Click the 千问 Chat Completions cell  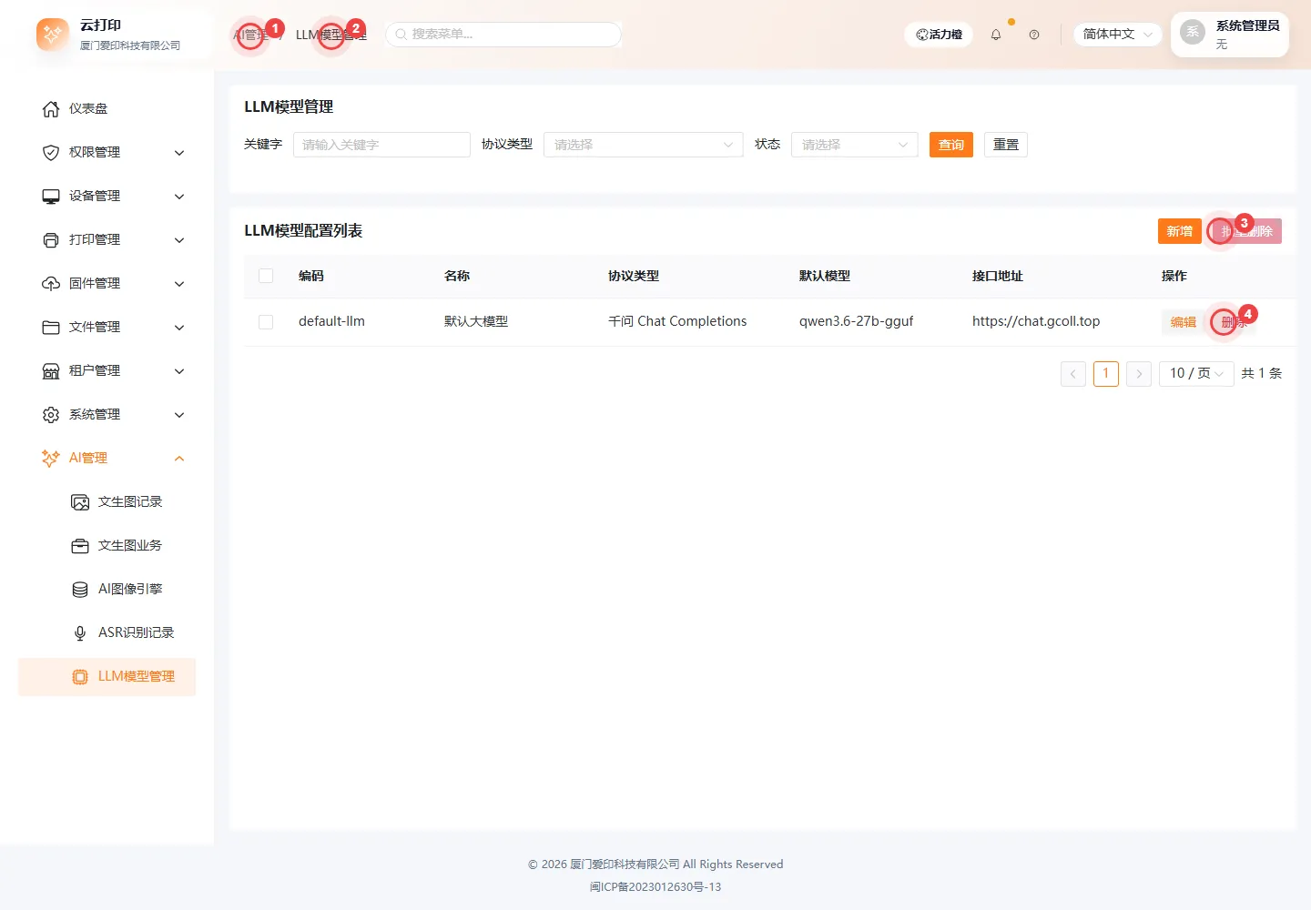point(677,321)
